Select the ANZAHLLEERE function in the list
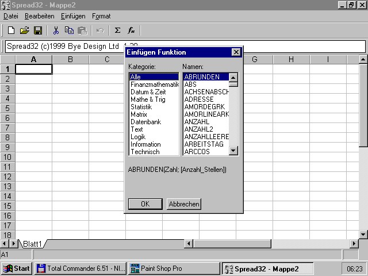 tap(206, 137)
